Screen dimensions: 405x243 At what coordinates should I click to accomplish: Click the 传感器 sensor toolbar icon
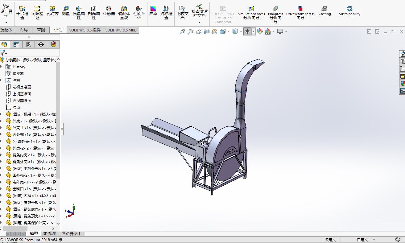coord(109,11)
